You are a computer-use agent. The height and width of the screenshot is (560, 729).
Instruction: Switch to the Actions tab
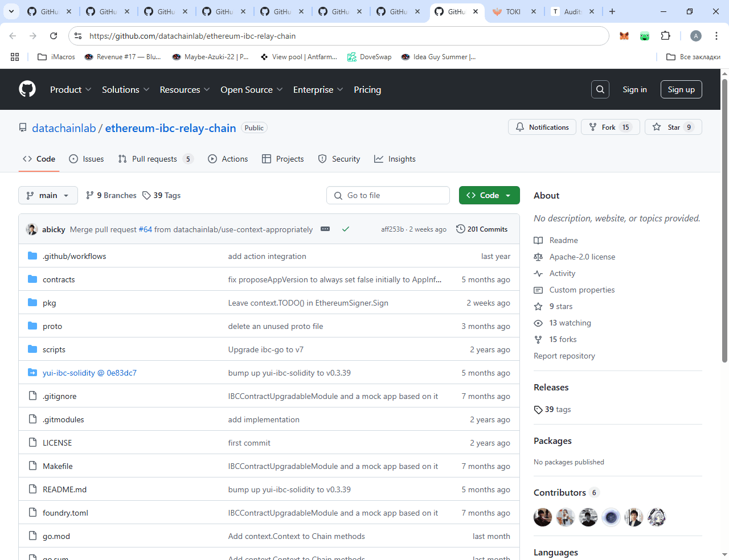coord(228,159)
